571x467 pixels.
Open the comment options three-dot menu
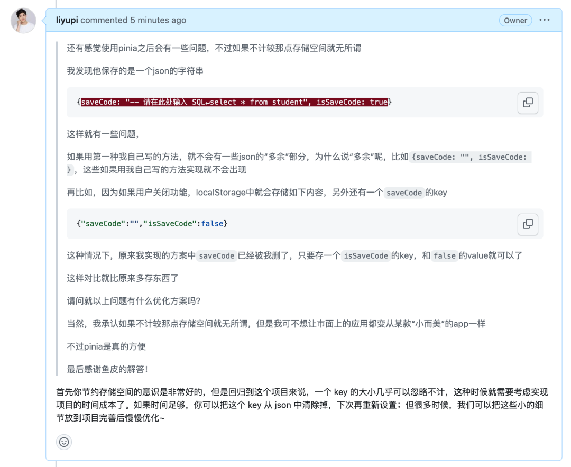[x=544, y=20]
